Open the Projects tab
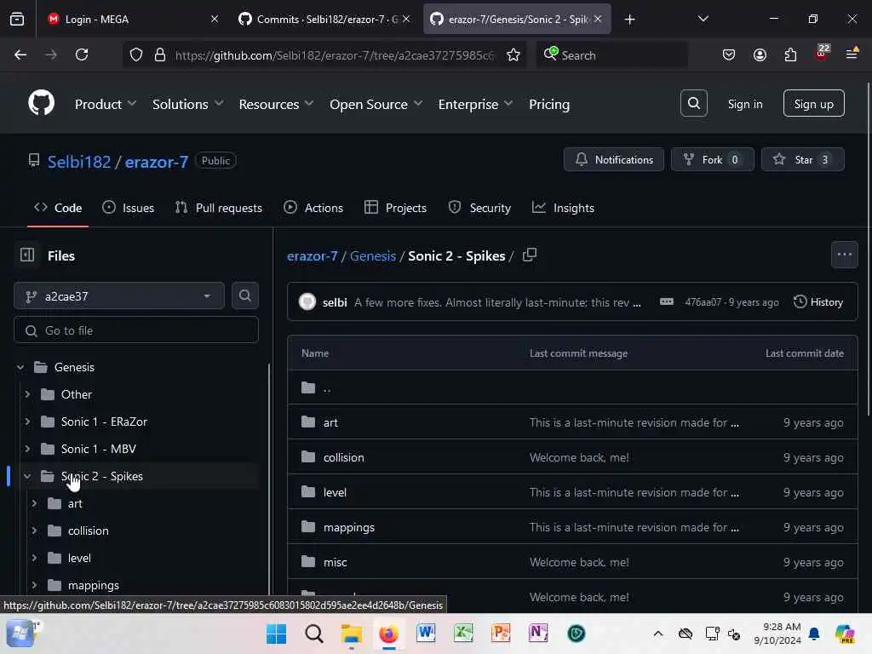 coord(395,208)
